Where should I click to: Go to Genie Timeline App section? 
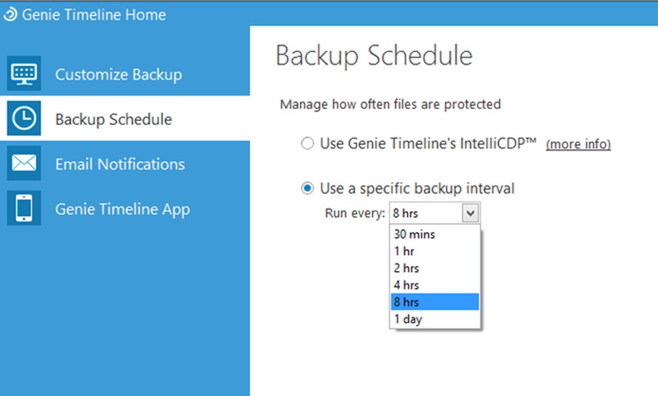coord(122,209)
